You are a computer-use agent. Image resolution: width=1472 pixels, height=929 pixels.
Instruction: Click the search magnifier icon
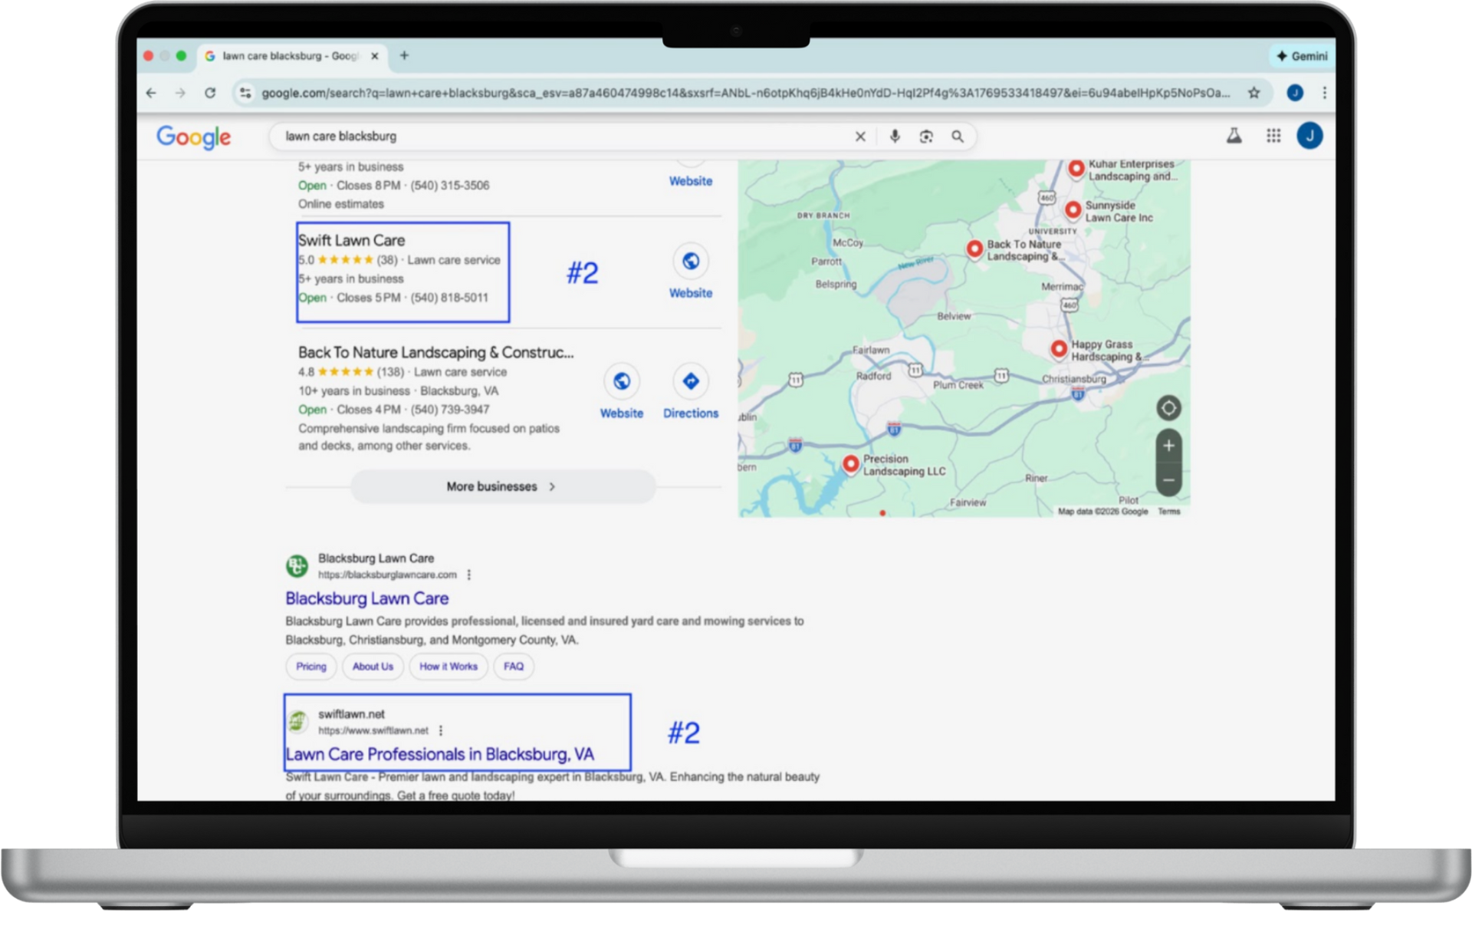coord(958,137)
